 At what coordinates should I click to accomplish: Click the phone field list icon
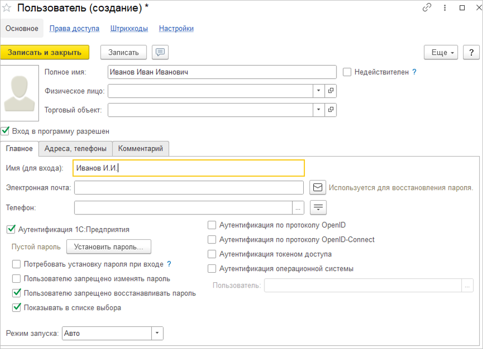click(318, 208)
